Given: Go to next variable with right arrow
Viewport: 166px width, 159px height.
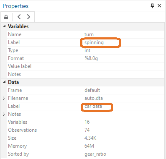Looking at the screenshot, I should coord(28,17).
